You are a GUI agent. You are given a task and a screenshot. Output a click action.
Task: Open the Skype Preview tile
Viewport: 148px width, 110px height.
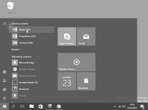[67, 37]
